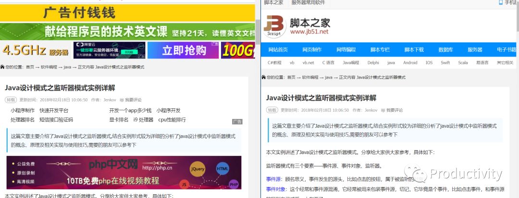
Task: Open the 开发一个app多少钱 ad link
Action: tap(130, 111)
